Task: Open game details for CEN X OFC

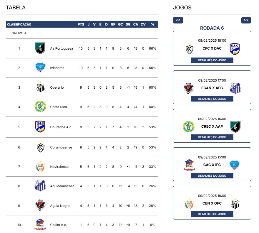Action: [x=212, y=214]
